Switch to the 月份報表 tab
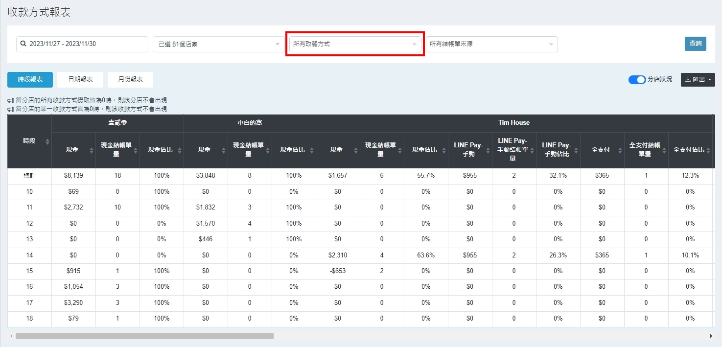The image size is (722, 347). pyautogui.click(x=129, y=79)
